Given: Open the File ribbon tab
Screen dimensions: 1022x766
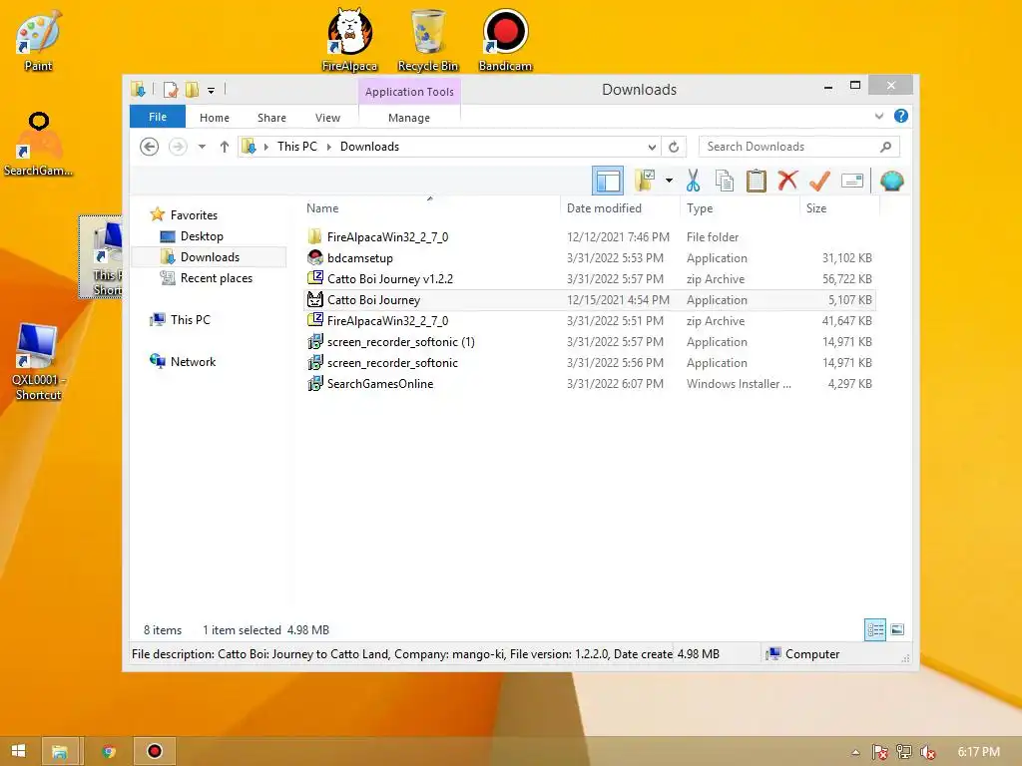Looking at the screenshot, I should point(158,118).
